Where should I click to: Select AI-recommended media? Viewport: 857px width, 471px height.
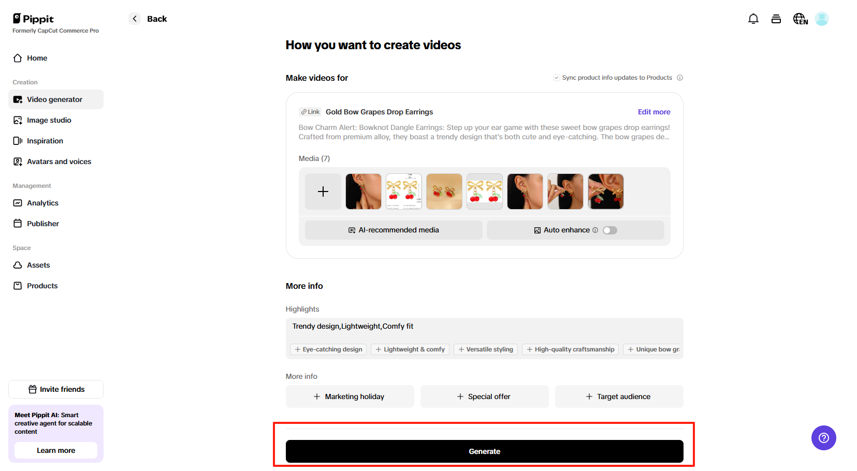point(393,230)
